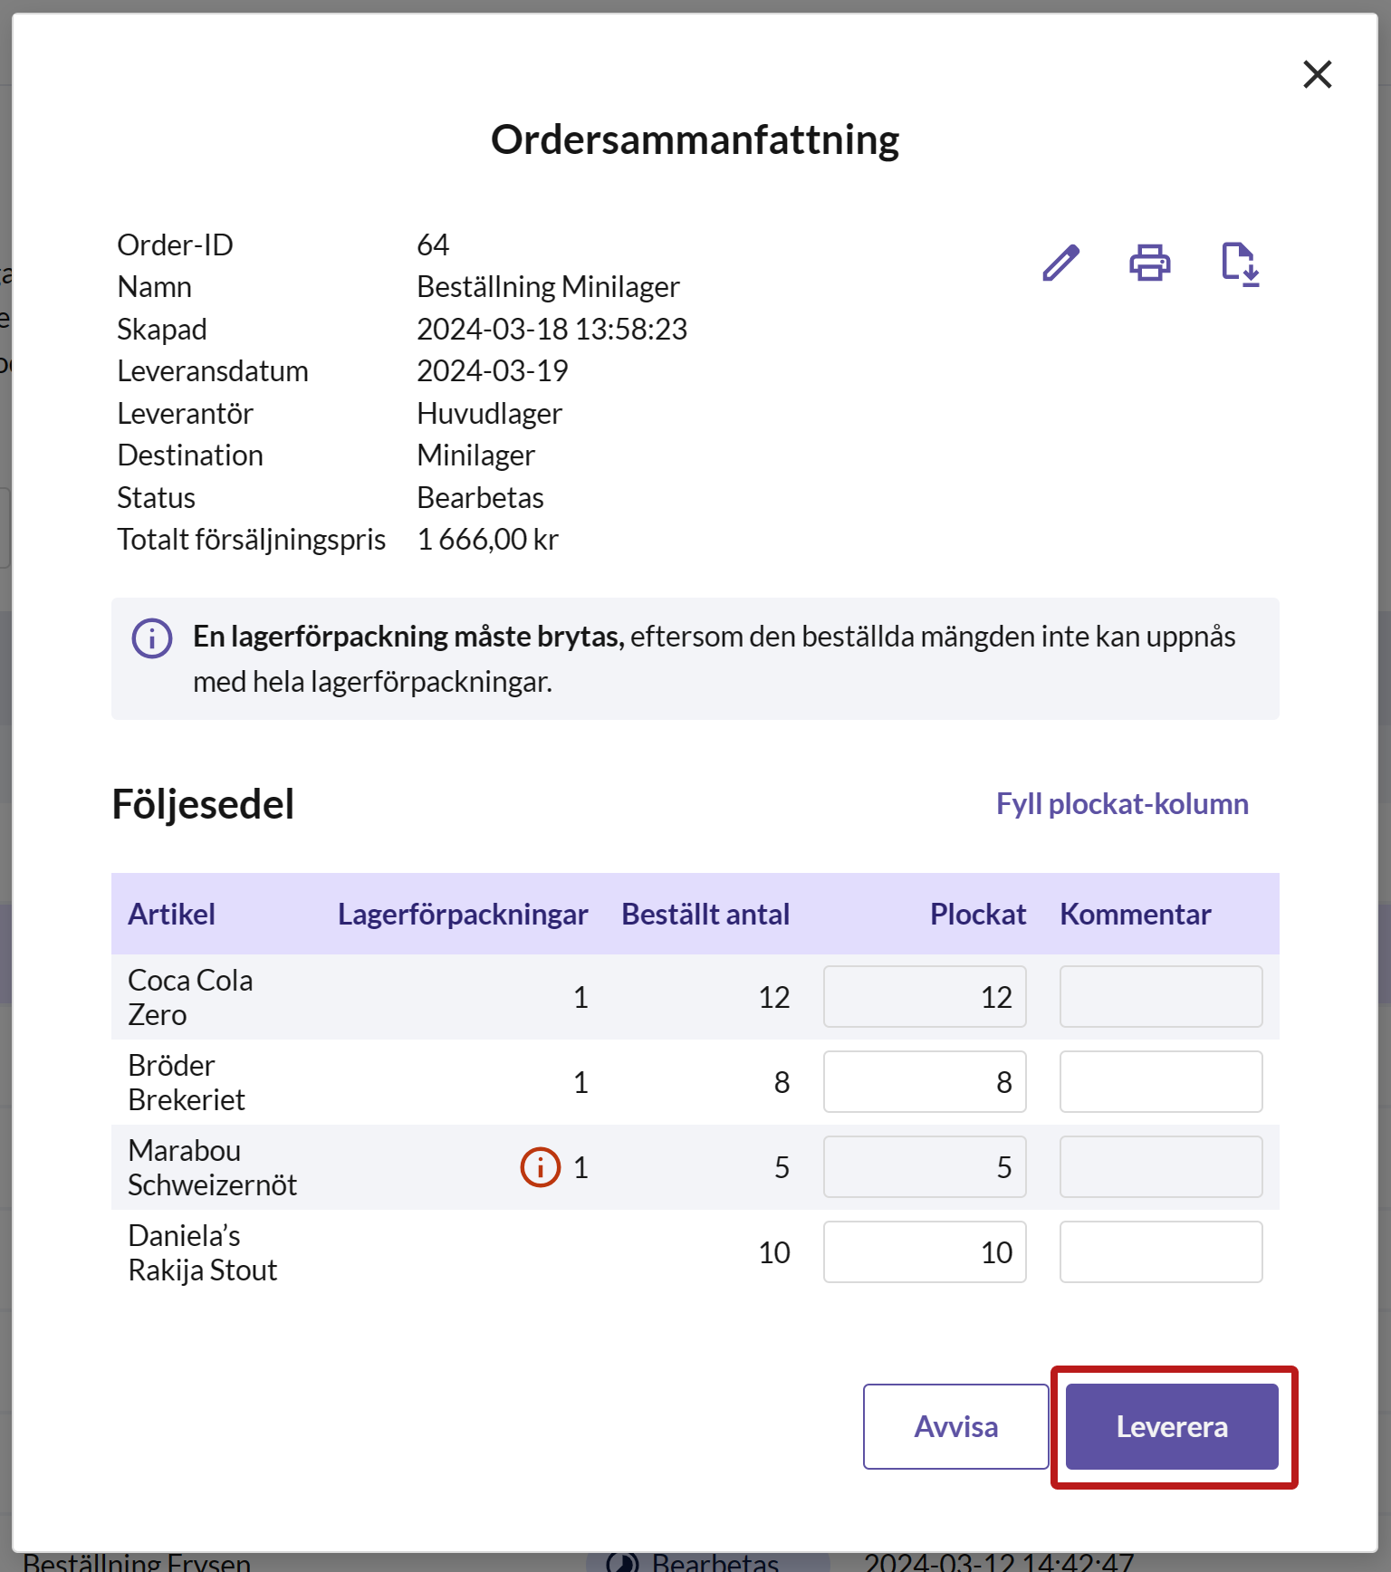
Task: Click the supplier value Huvudlager
Action: click(489, 414)
